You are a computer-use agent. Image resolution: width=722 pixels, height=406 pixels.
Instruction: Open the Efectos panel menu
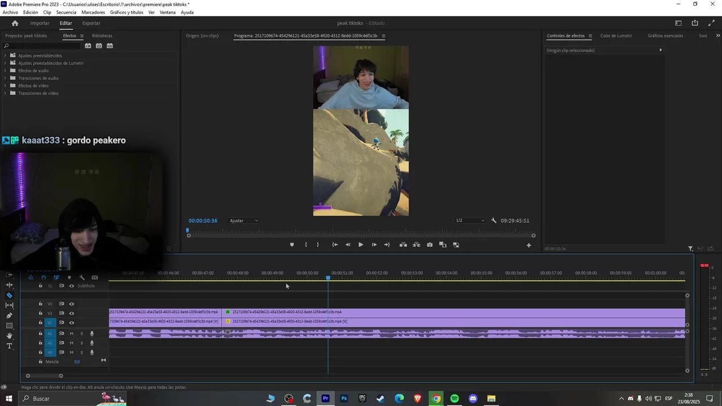click(x=82, y=36)
